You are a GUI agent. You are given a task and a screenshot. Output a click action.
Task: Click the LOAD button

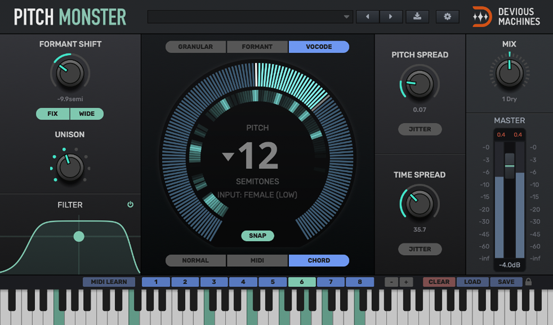point(473,282)
